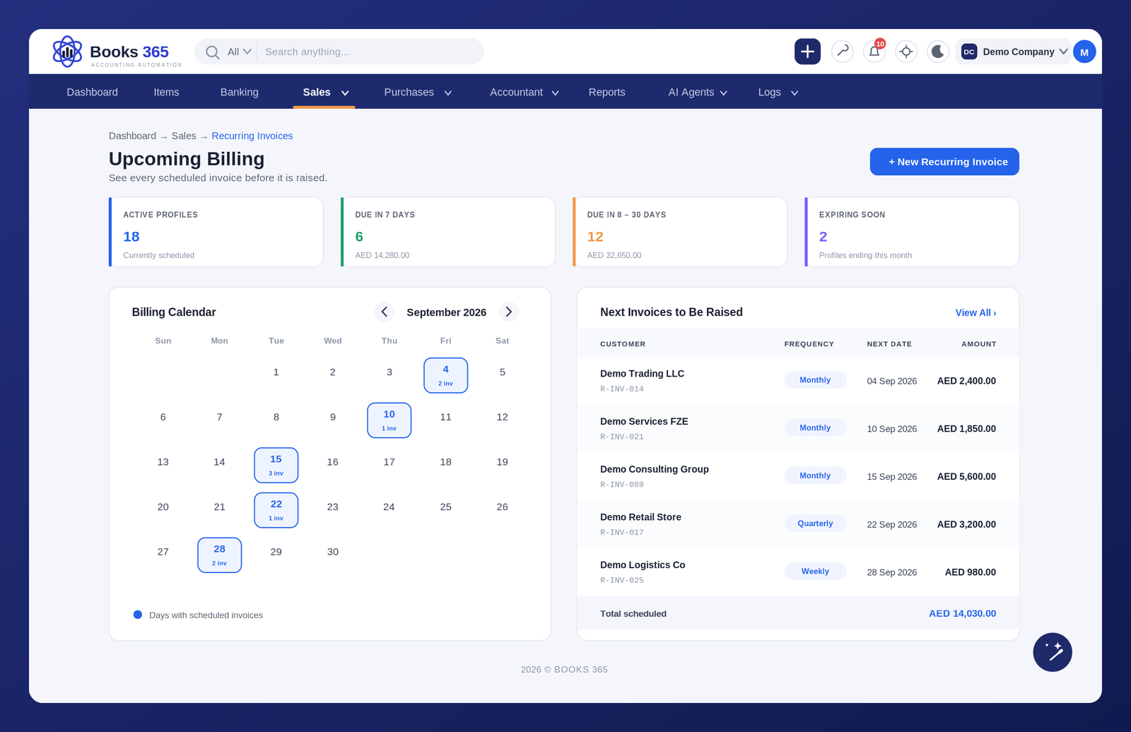Open the Demo Services FZE row
1131x732 pixels.
point(798,428)
